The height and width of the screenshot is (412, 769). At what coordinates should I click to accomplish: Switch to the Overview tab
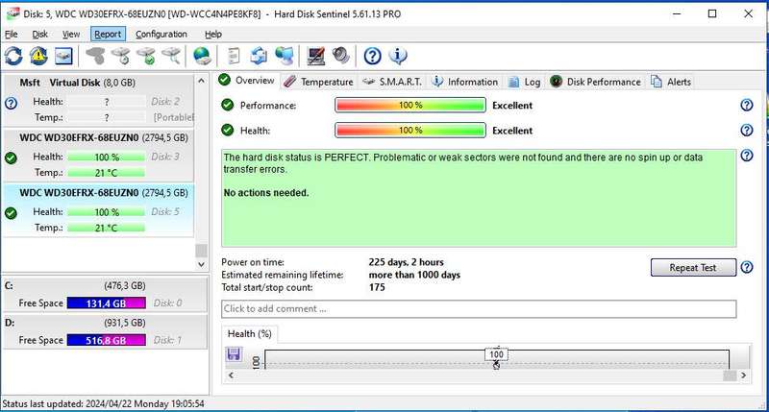point(247,81)
